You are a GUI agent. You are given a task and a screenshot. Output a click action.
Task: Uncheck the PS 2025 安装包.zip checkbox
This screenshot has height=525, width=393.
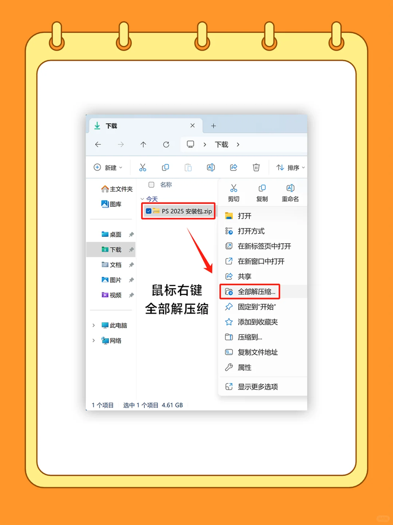coord(148,211)
